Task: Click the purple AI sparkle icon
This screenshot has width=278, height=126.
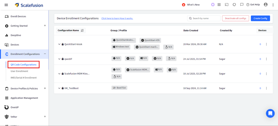Action: tap(213, 5)
